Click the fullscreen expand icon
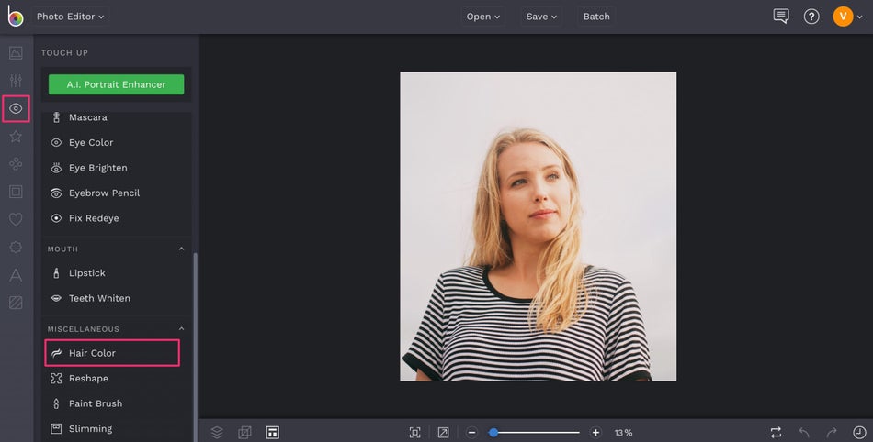Screen dimensions: 873x442 point(443,433)
